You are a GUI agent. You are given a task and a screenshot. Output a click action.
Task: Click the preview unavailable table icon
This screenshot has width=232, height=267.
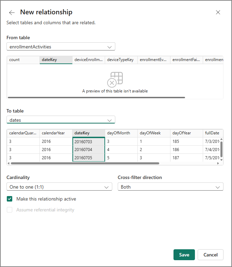click(115, 79)
